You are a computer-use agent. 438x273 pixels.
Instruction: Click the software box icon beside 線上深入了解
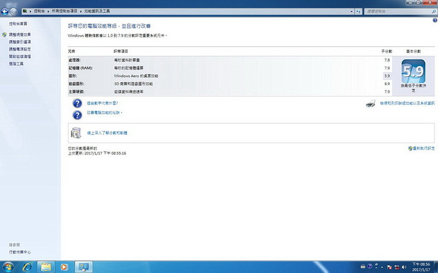[76, 133]
